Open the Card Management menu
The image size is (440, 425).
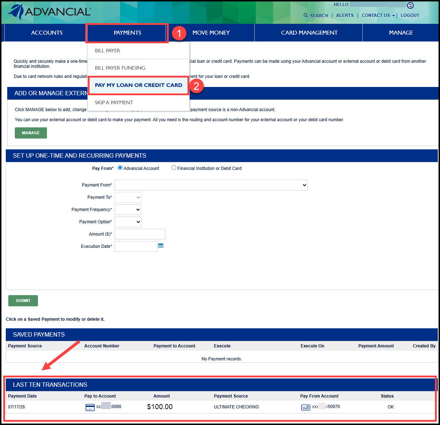309,32
